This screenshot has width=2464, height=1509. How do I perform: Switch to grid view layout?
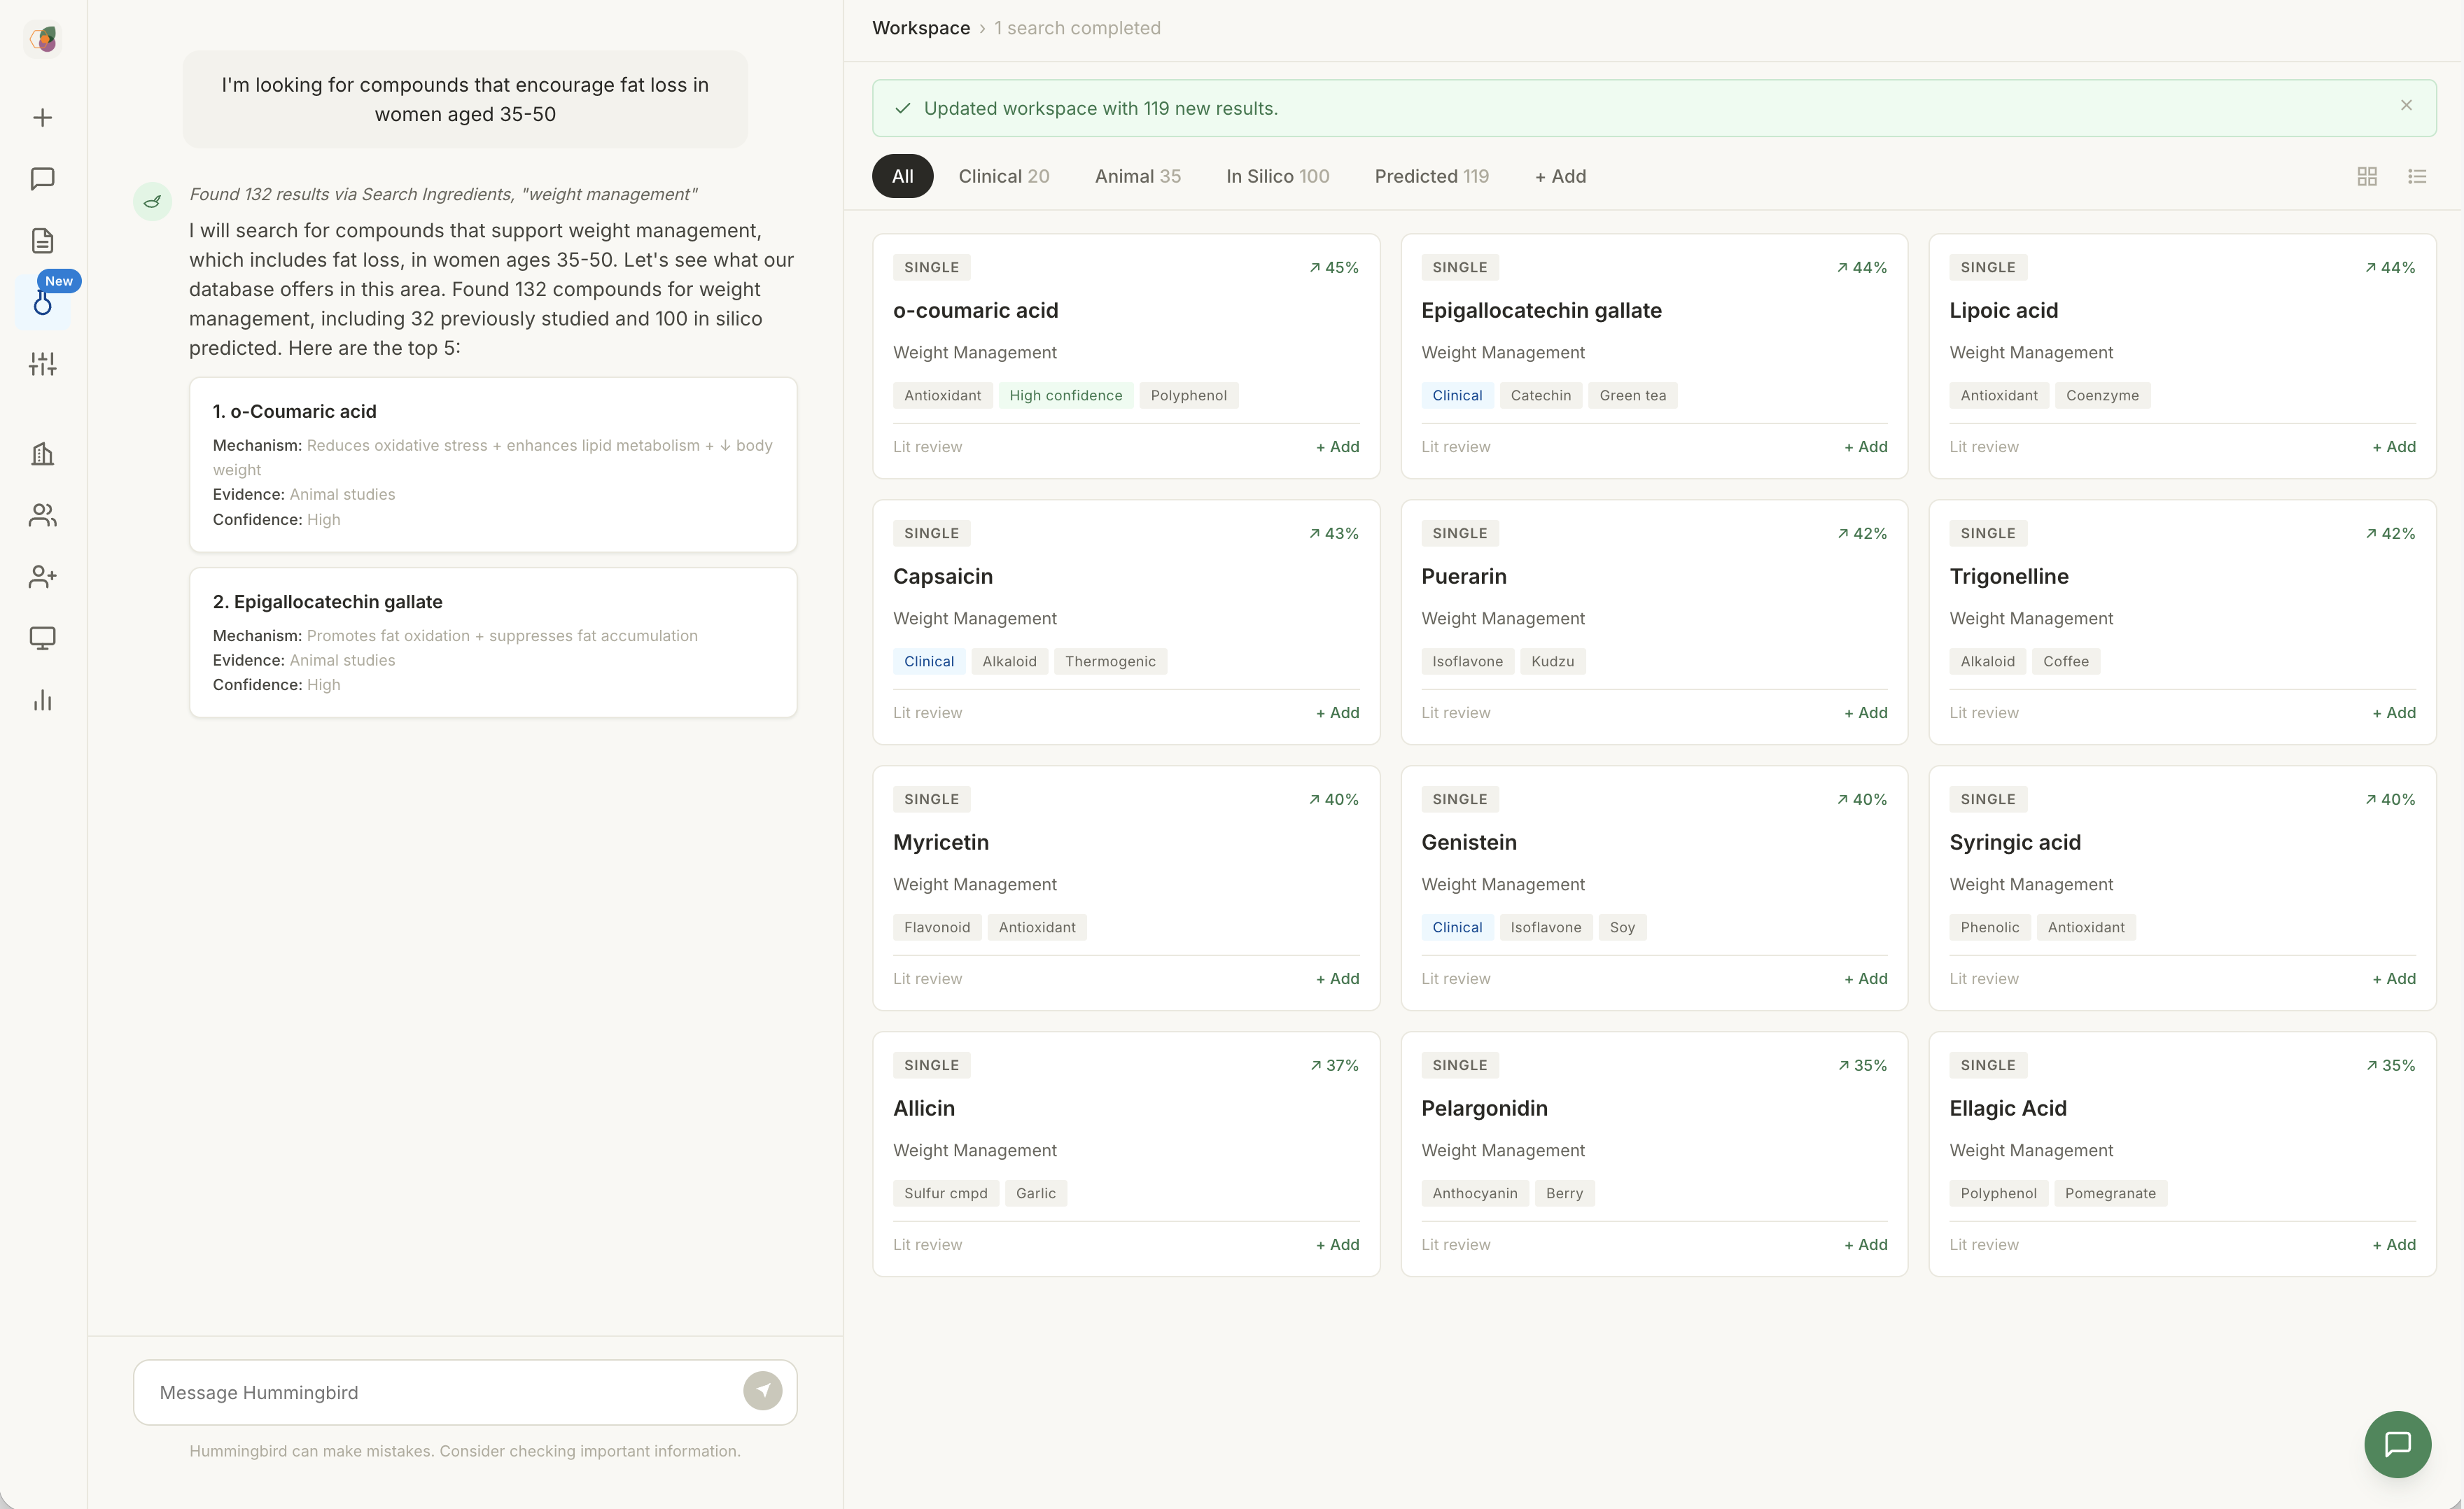[2367, 176]
